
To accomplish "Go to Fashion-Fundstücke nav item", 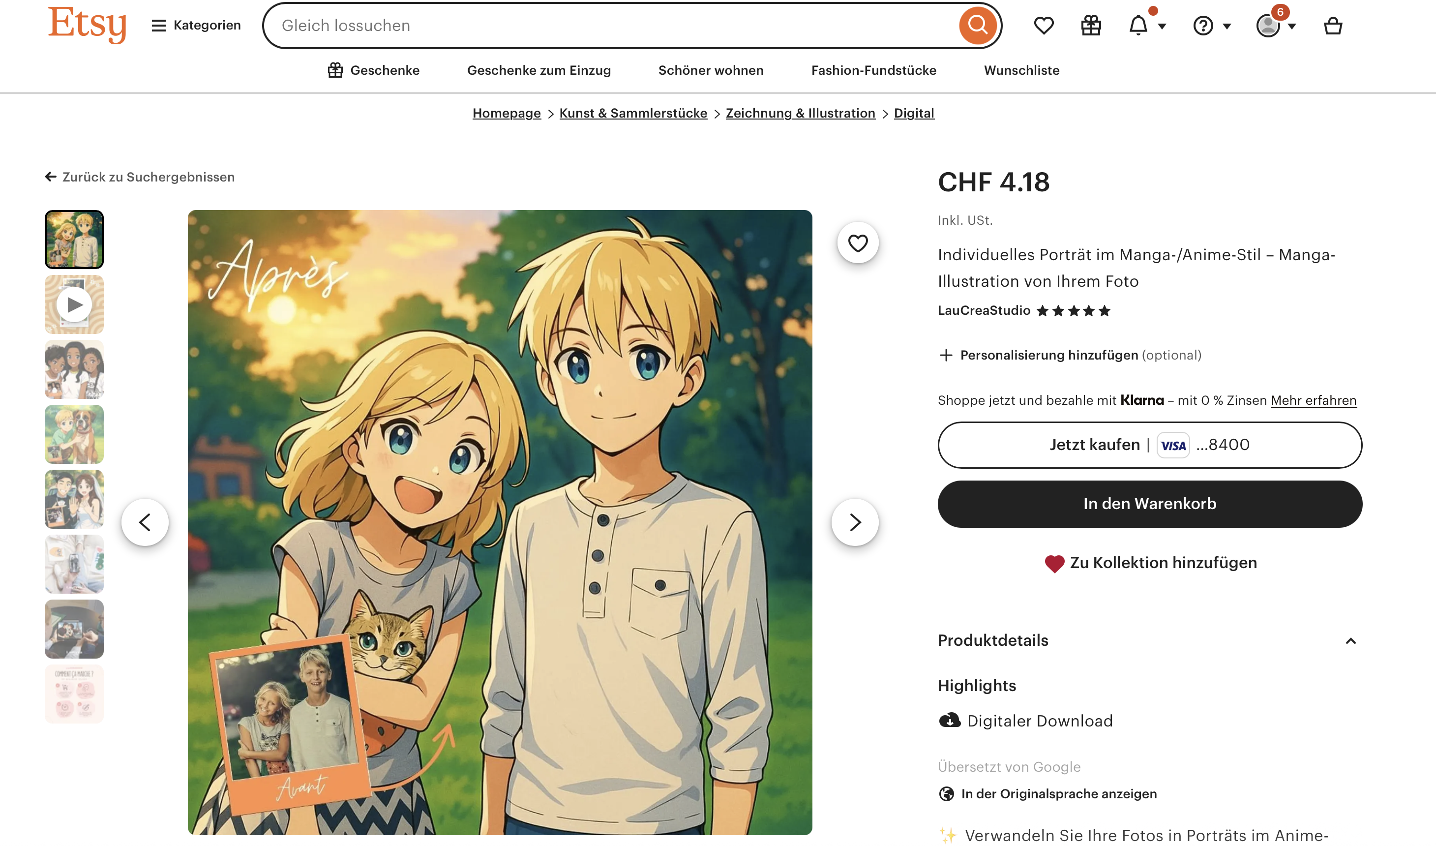I will (873, 70).
